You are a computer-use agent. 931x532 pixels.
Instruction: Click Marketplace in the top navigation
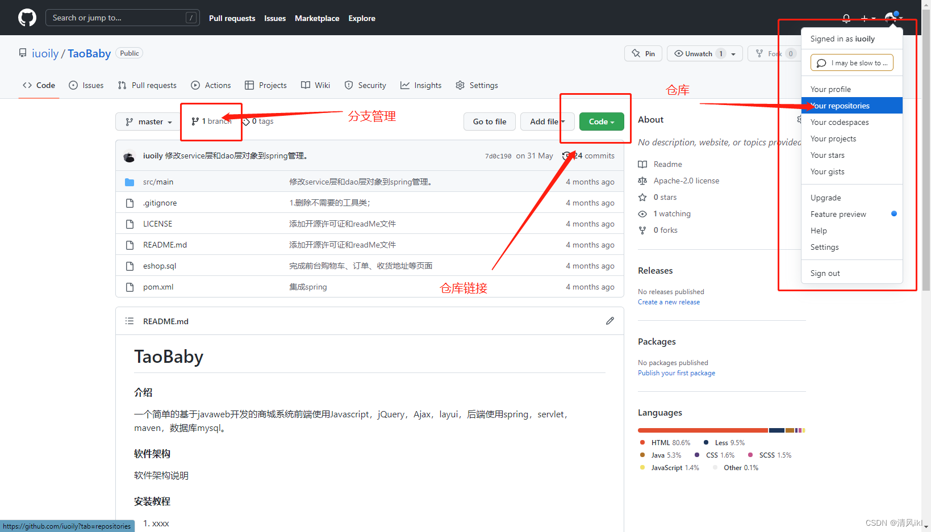(317, 18)
